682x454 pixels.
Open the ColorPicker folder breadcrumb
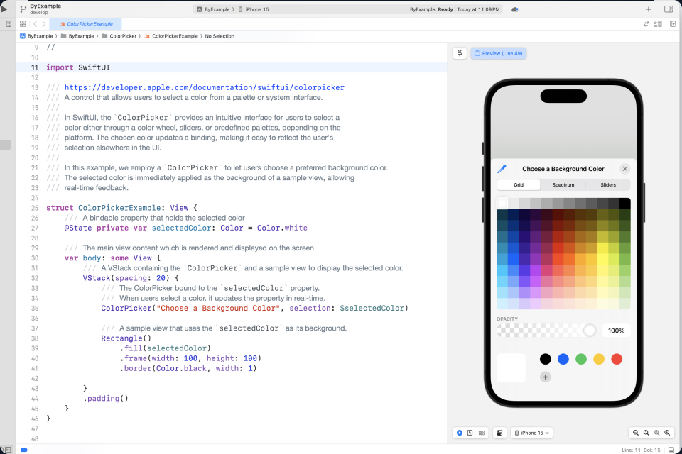[119, 36]
